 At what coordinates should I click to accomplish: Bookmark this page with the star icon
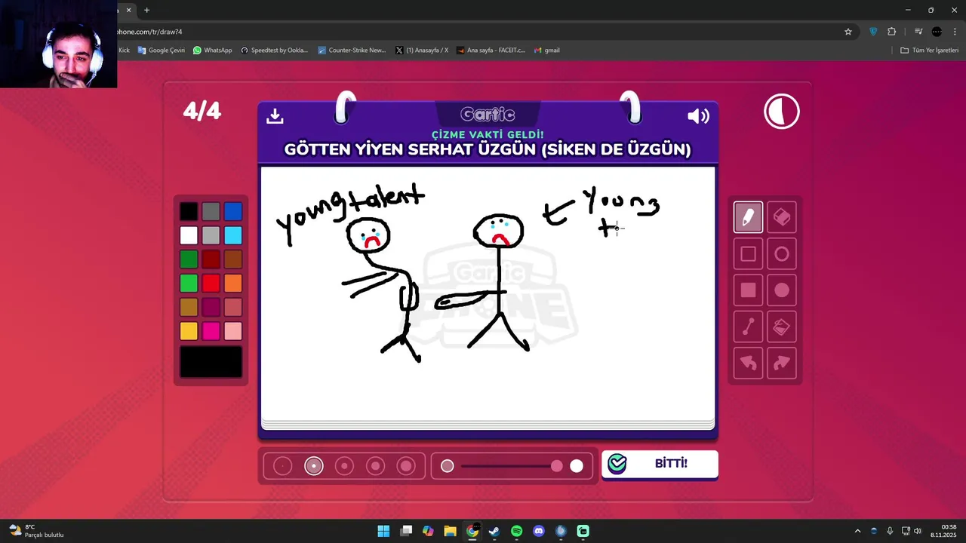coord(848,32)
